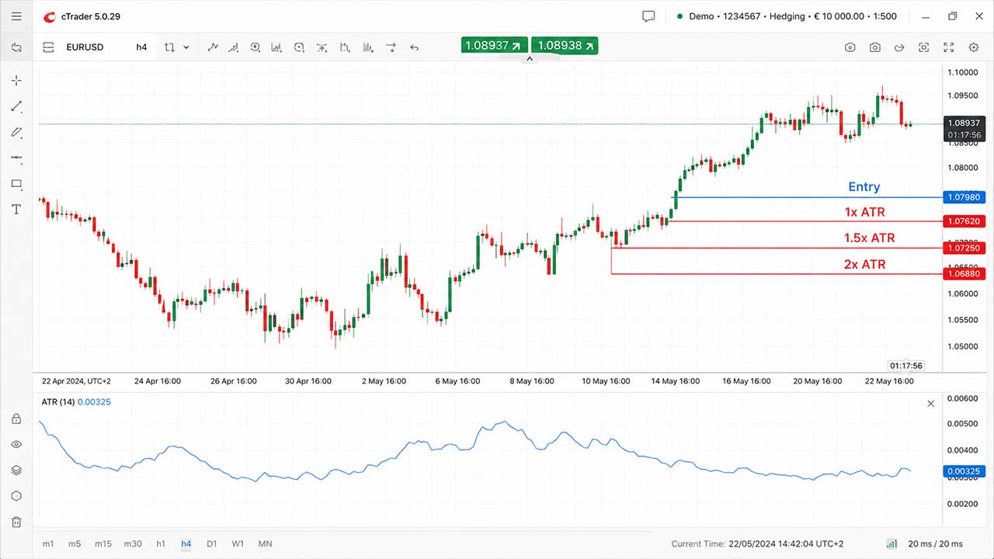994x559 pixels.
Task: Open the hexagon object list icon
Action: (16, 496)
